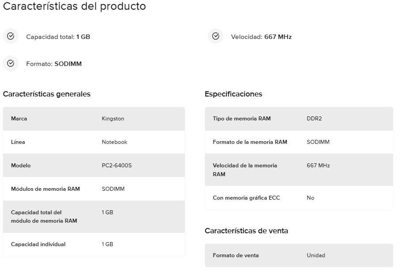Click the Línea value Notebook
Viewport: 401px width, 274px height.
tap(115, 142)
